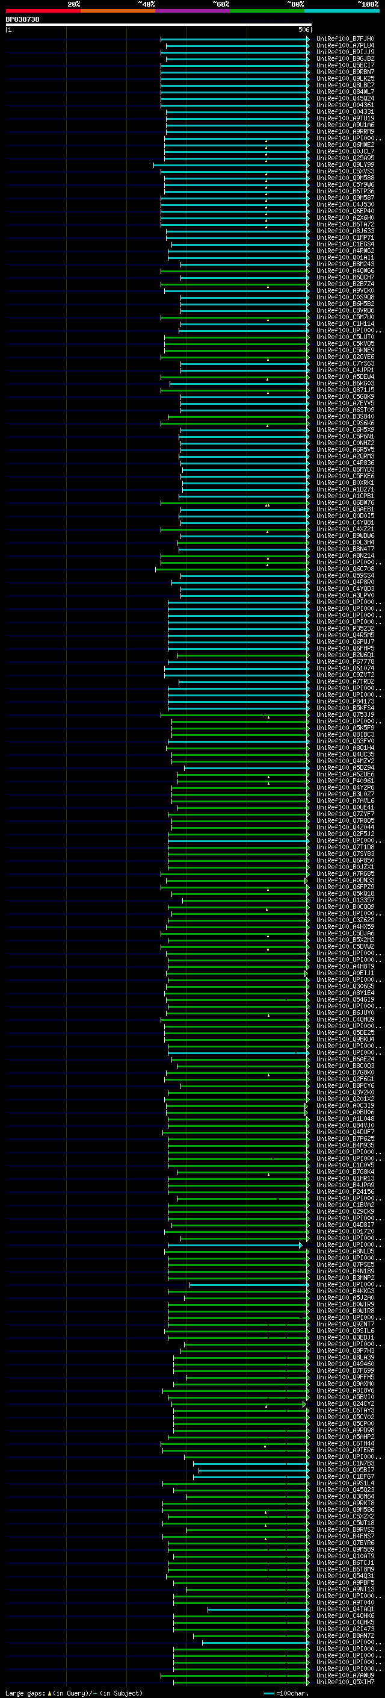
Task: Open hit label UniRef100_Q05BI7
Action: (x=345, y=1470)
